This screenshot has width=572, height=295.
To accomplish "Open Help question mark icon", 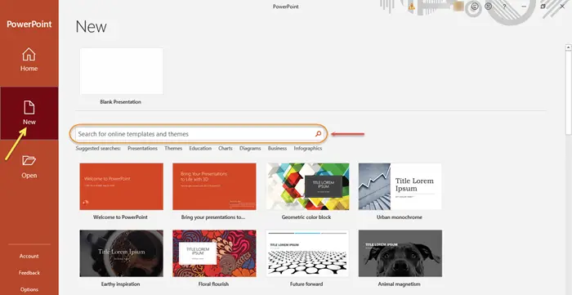I will coord(504,7).
